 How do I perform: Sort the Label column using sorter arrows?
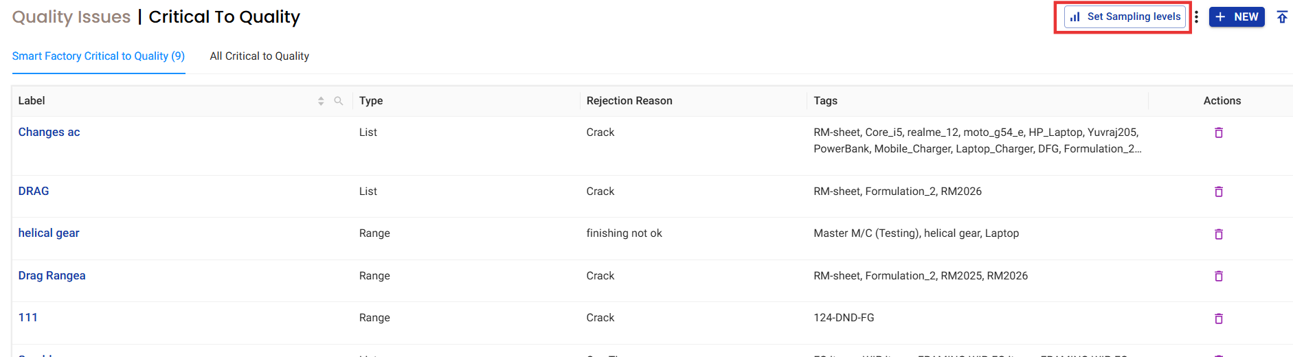tap(321, 101)
